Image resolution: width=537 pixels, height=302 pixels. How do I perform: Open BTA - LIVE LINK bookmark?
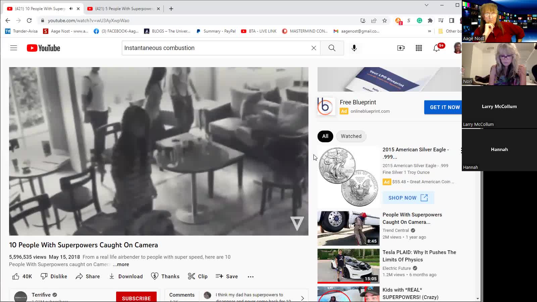pyautogui.click(x=259, y=31)
